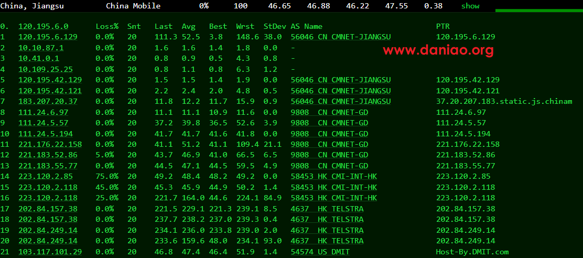The height and width of the screenshot is (258, 583).
Task: Open 56046 CN CMNET-JIANGSU link in hop 7
Action: [x=341, y=102]
